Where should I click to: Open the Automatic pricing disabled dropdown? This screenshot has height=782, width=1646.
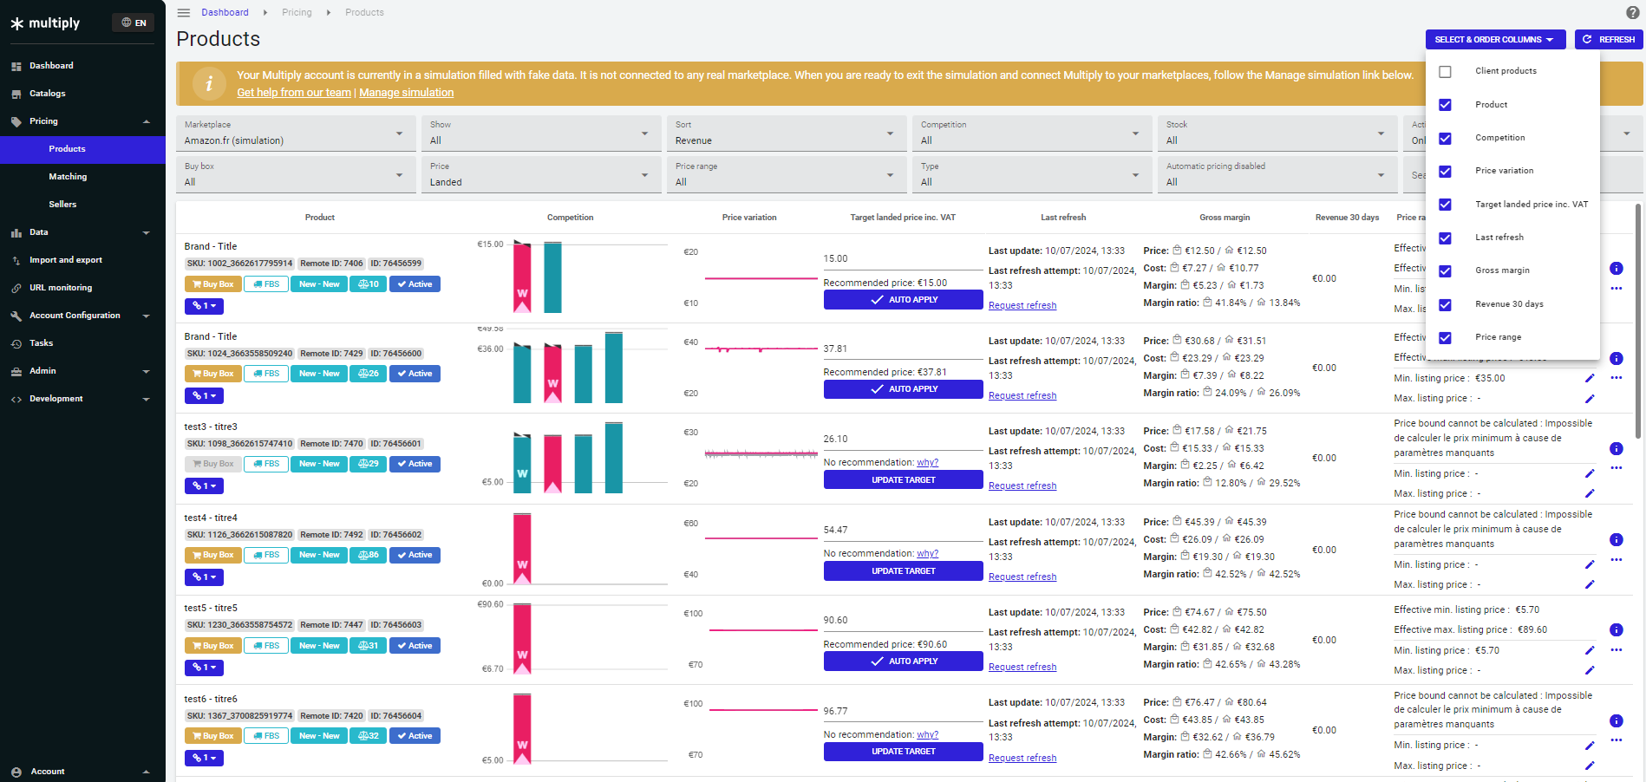pyautogui.click(x=1277, y=175)
